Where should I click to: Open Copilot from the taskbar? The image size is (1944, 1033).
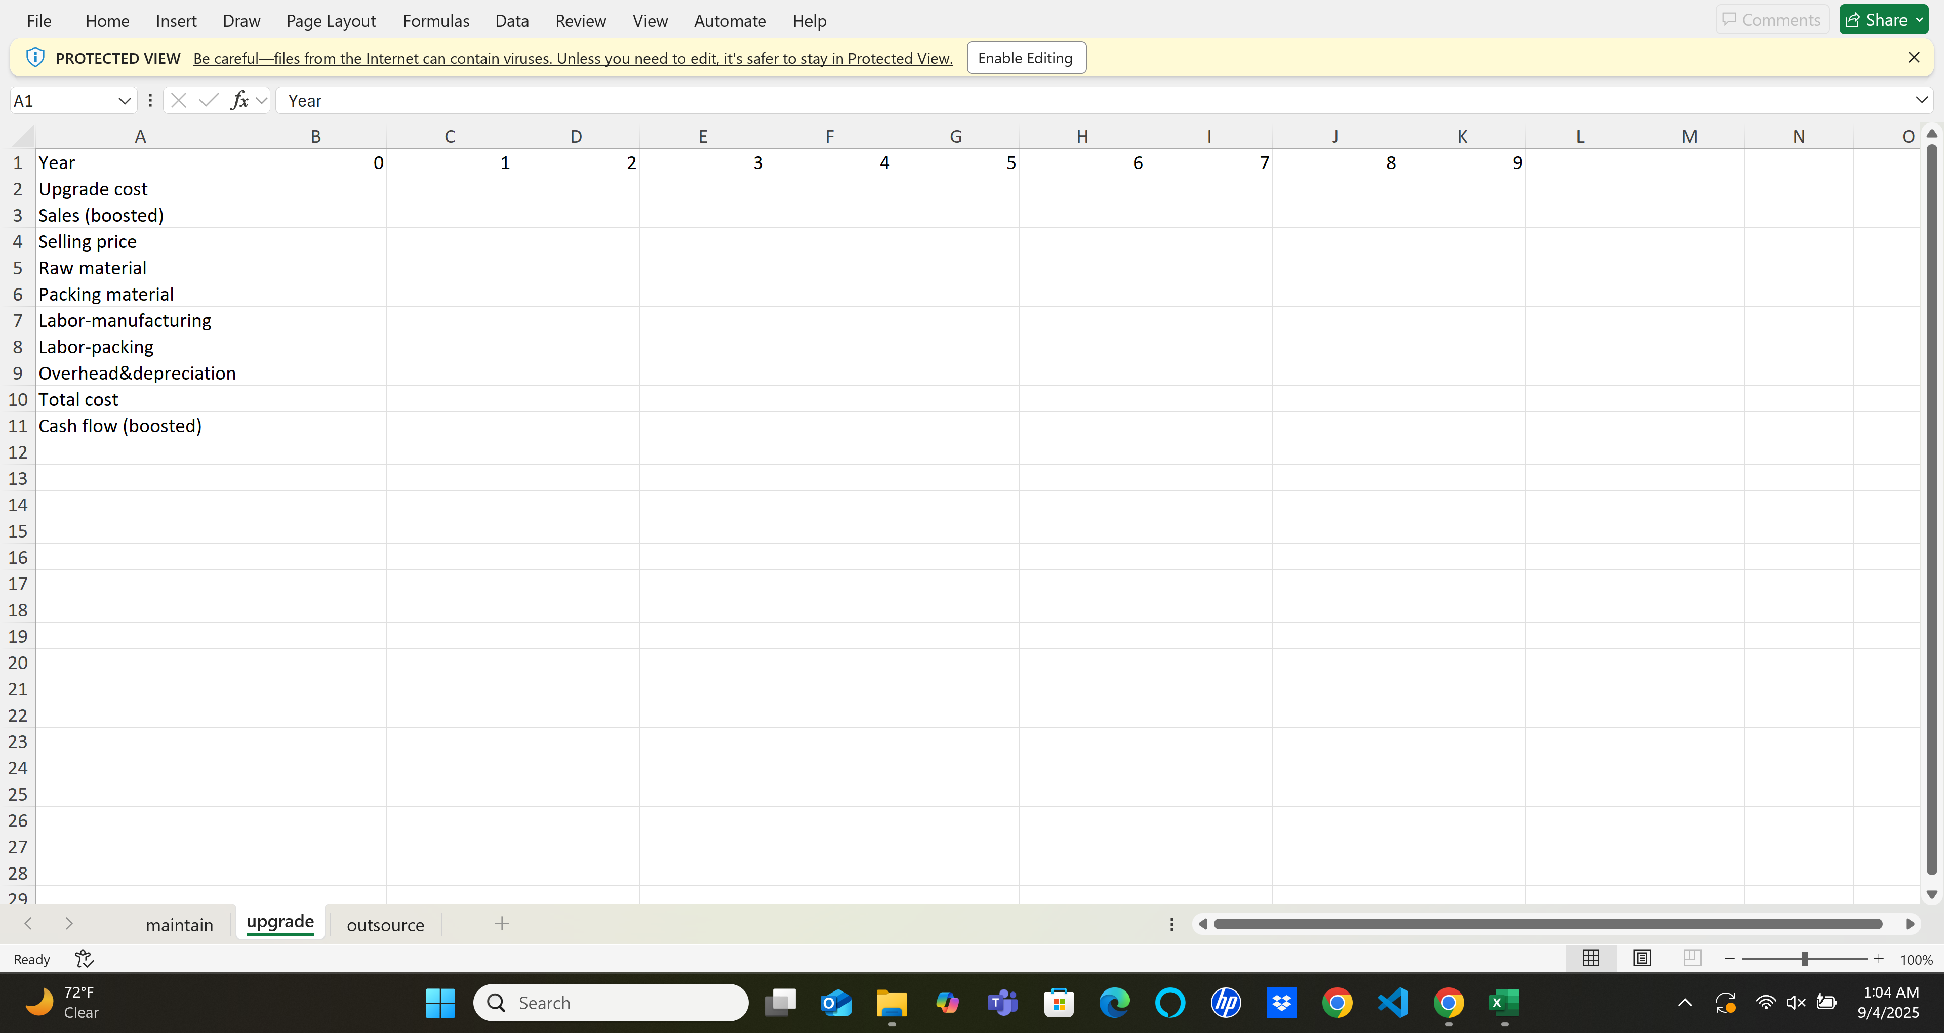[x=947, y=1002]
